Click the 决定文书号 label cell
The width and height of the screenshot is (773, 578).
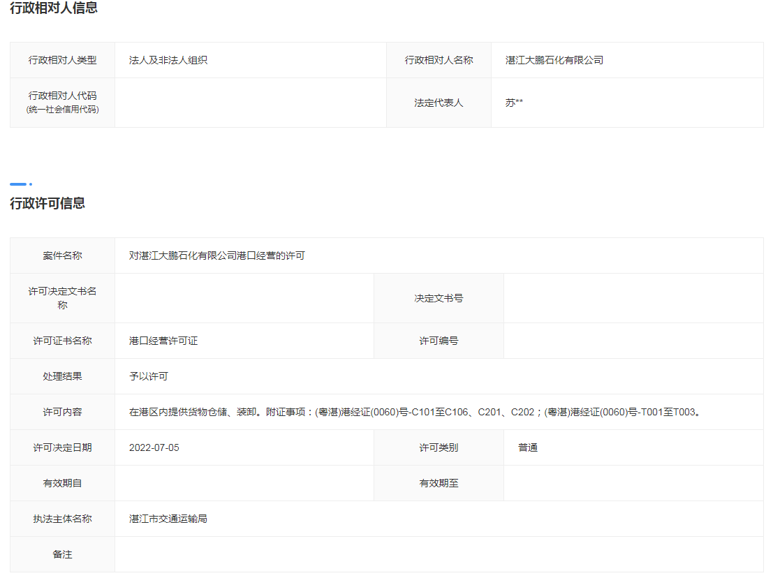439,298
